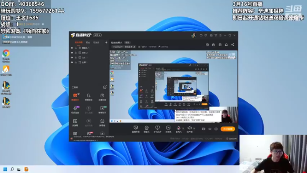Viewport: 307px width, 173px height.
Task: Click the share icon above preview
Action: point(233,45)
